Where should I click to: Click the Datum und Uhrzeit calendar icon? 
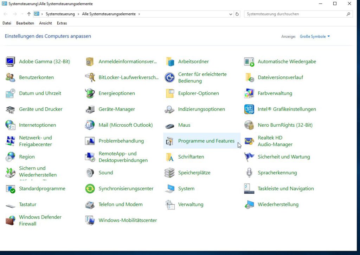tap(10, 93)
